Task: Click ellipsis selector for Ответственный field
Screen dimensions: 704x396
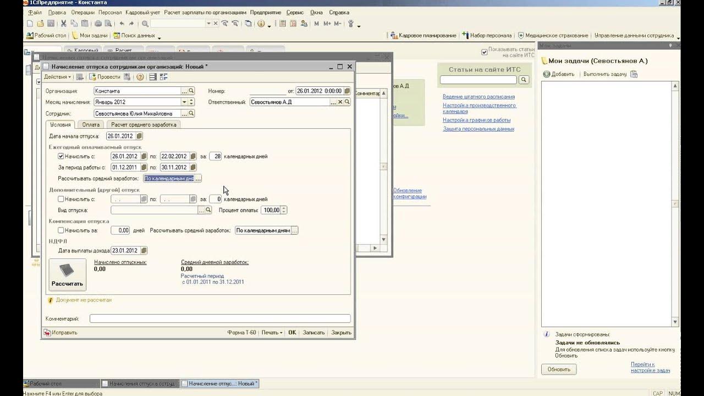Action: tap(333, 102)
